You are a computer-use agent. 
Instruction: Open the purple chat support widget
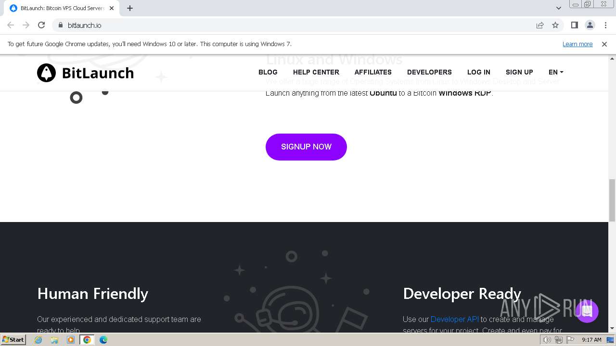click(x=587, y=311)
